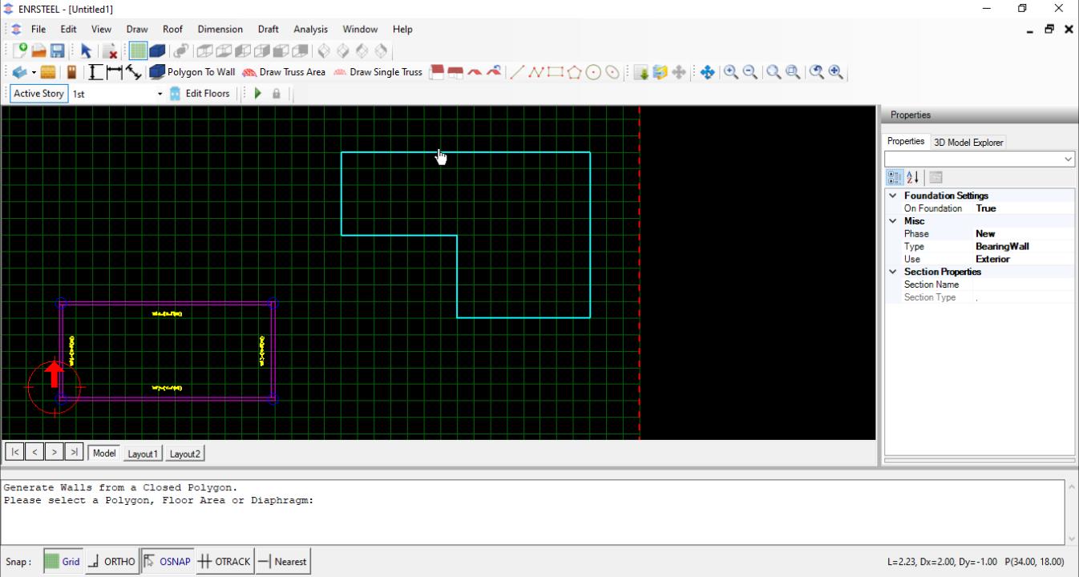
Task: Toggle ORTHO mode in snap bar
Action: click(x=111, y=562)
